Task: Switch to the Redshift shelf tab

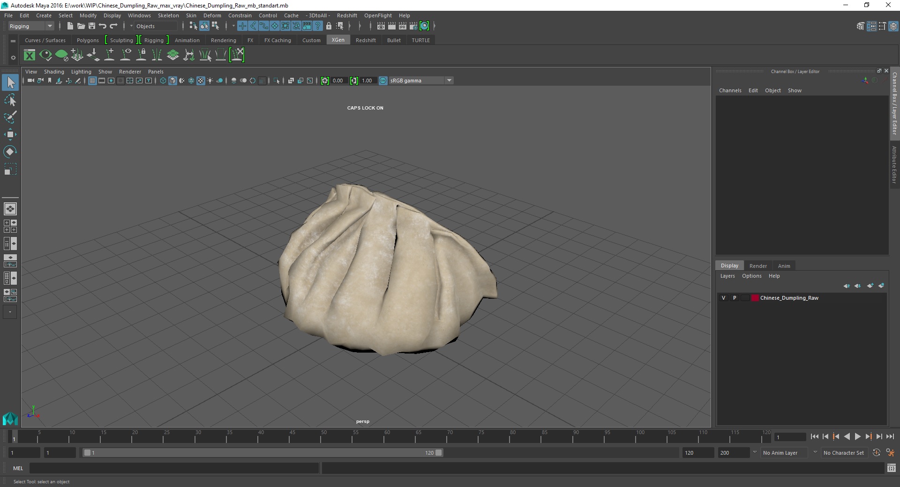Action: 366,40
